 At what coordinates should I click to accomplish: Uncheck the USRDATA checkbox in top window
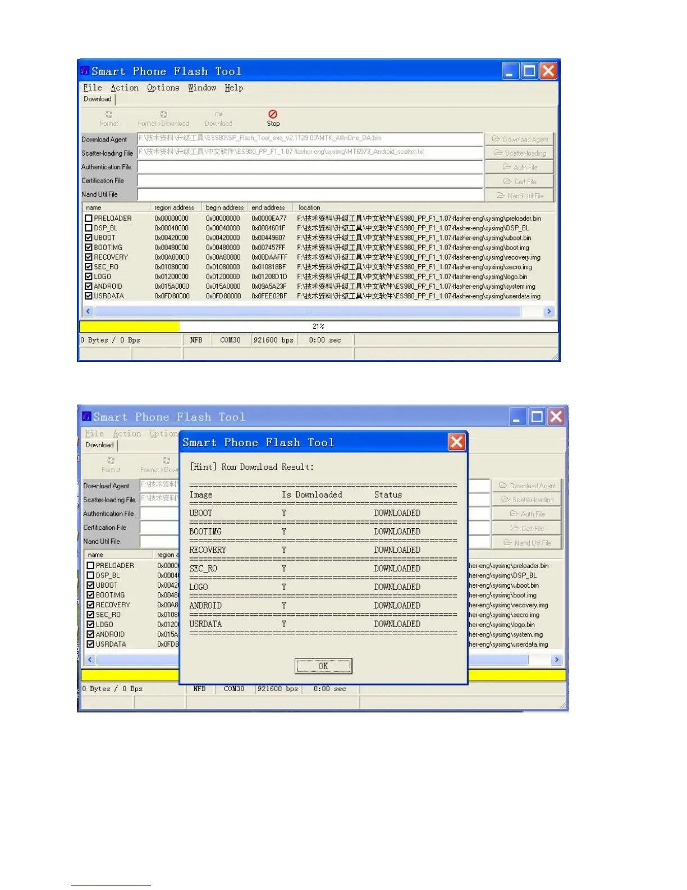click(x=88, y=296)
